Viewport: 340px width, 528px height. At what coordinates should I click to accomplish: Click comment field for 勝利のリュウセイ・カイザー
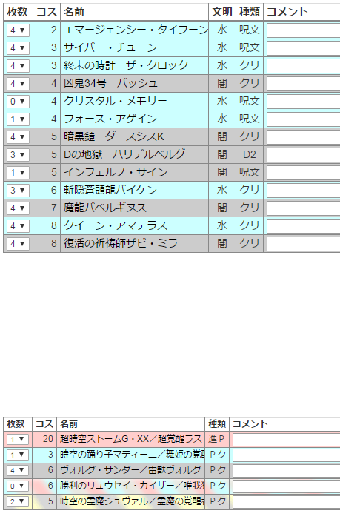click(286, 486)
